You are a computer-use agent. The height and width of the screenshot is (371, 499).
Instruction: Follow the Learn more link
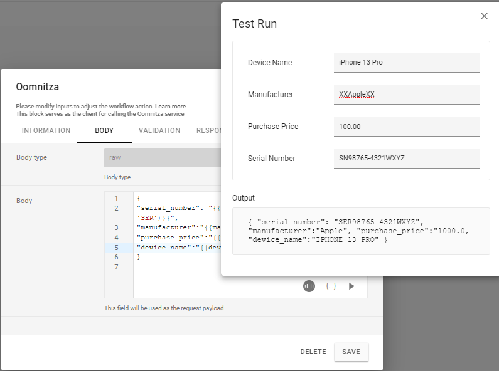click(170, 107)
